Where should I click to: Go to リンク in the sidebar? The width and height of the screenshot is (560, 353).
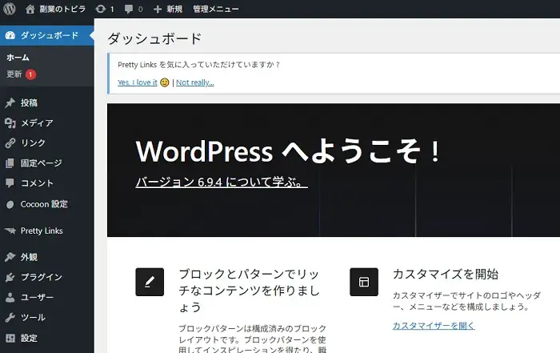(33, 143)
